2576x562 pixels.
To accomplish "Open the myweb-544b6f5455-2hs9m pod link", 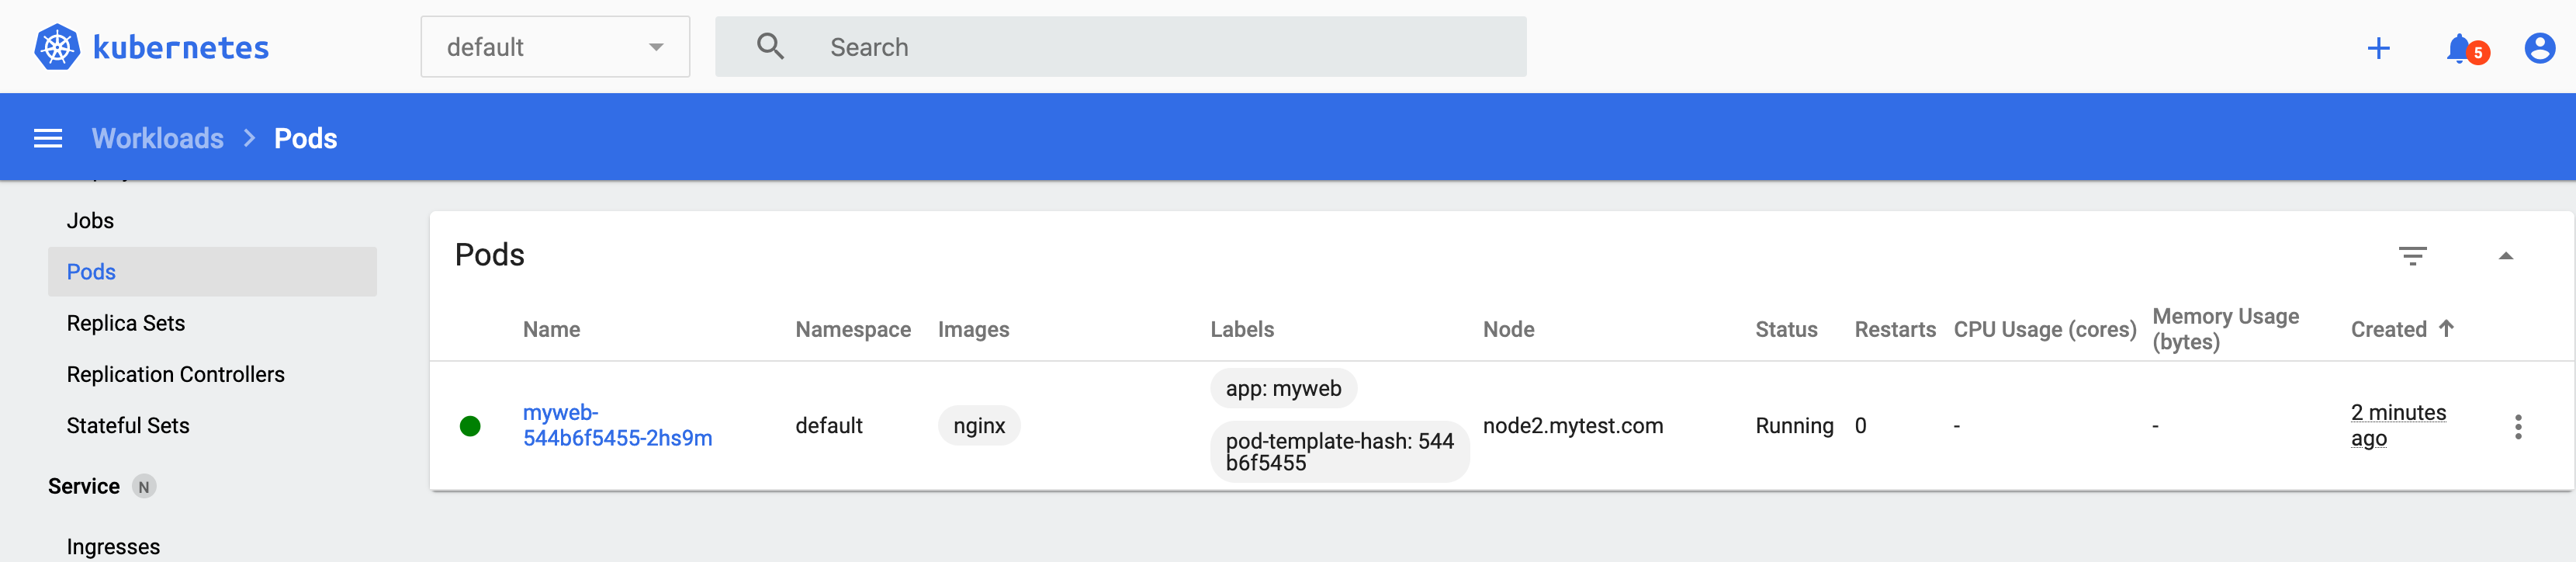I will tap(617, 425).
